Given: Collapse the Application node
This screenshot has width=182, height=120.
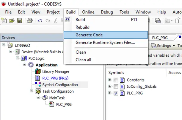Looking at the screenshot, I should pos(24,65).
